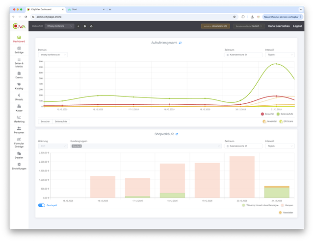This screenshot has height=242, width=314.
Task: Open Einstellungen gear icon
Action: pos(19,164)
